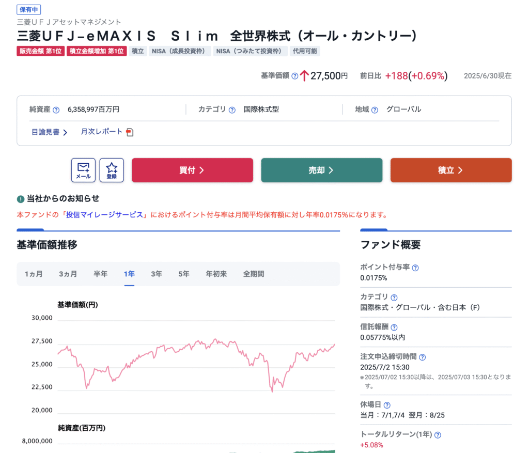Click the 基準価額 price line chart

point(196,366)
